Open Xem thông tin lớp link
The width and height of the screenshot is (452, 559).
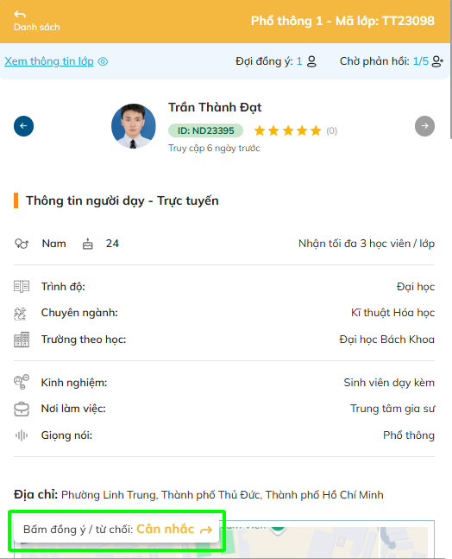49,61
